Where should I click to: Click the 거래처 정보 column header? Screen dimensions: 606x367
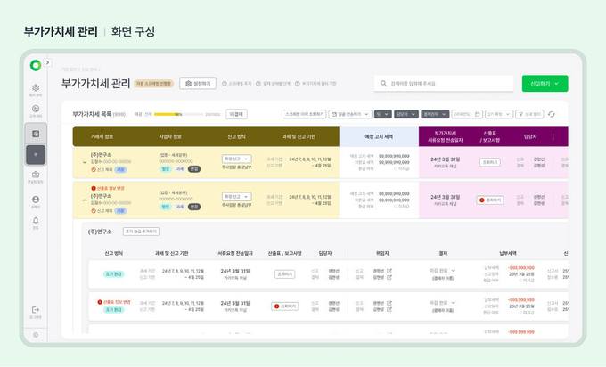[102, 137]
